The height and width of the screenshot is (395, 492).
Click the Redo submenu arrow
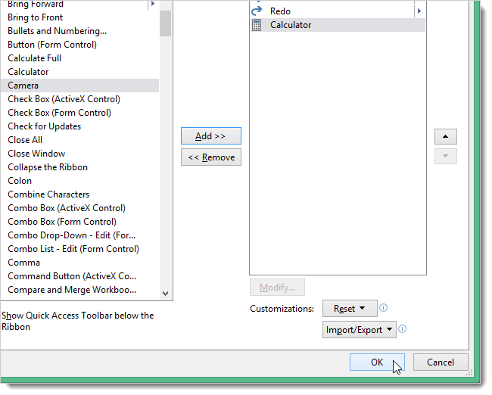[419, 11]
